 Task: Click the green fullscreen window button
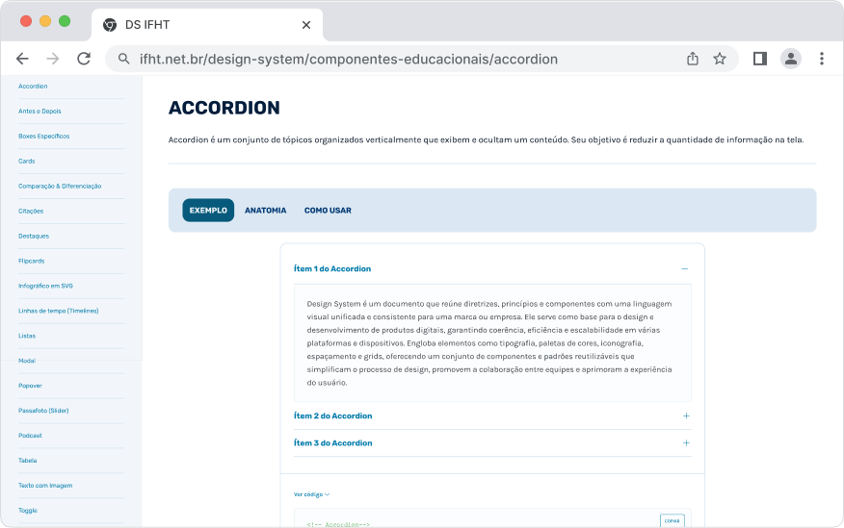click(65, 21)
